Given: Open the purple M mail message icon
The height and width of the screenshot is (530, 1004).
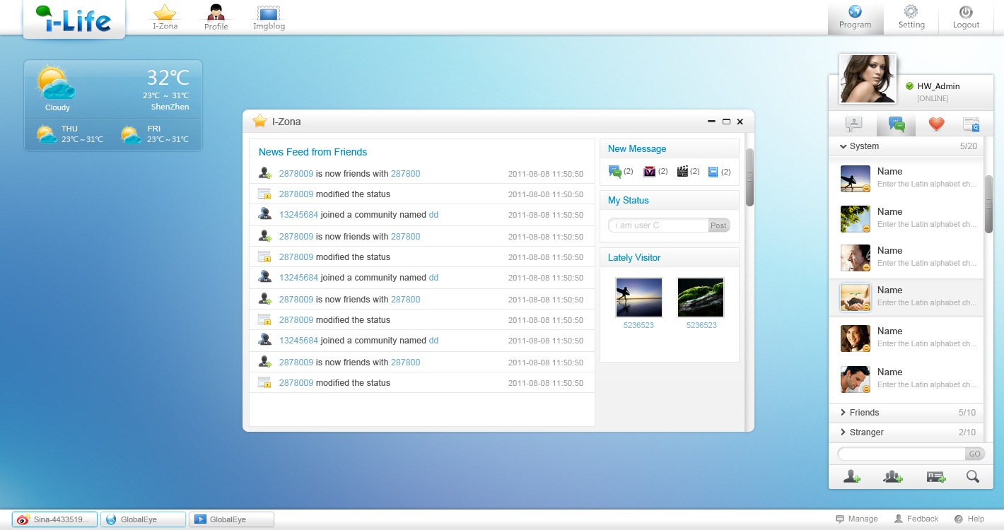Looking at the screenshot, I should coord(649,172).
